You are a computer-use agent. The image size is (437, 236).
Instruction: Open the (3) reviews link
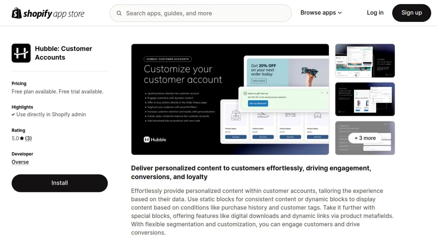tap(28, 138)
